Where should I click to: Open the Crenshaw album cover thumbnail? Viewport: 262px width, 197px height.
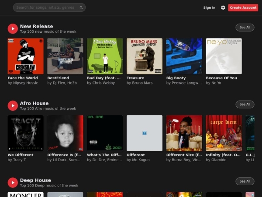26,56
